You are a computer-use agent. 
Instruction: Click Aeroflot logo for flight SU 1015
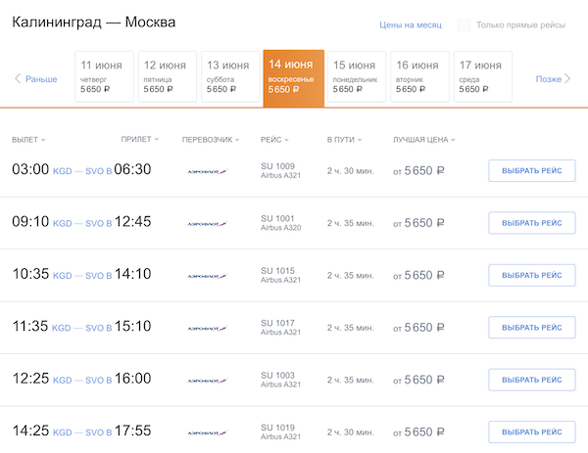206,276
